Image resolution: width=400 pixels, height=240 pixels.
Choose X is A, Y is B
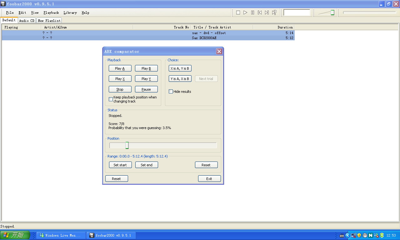coord(180,68)
